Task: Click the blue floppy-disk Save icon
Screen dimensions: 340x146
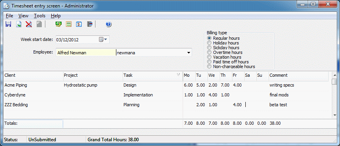Action: (8, 24)
